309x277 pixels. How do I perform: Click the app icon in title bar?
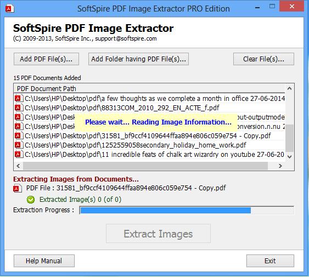pyautogui.click(x=10, y=8)
